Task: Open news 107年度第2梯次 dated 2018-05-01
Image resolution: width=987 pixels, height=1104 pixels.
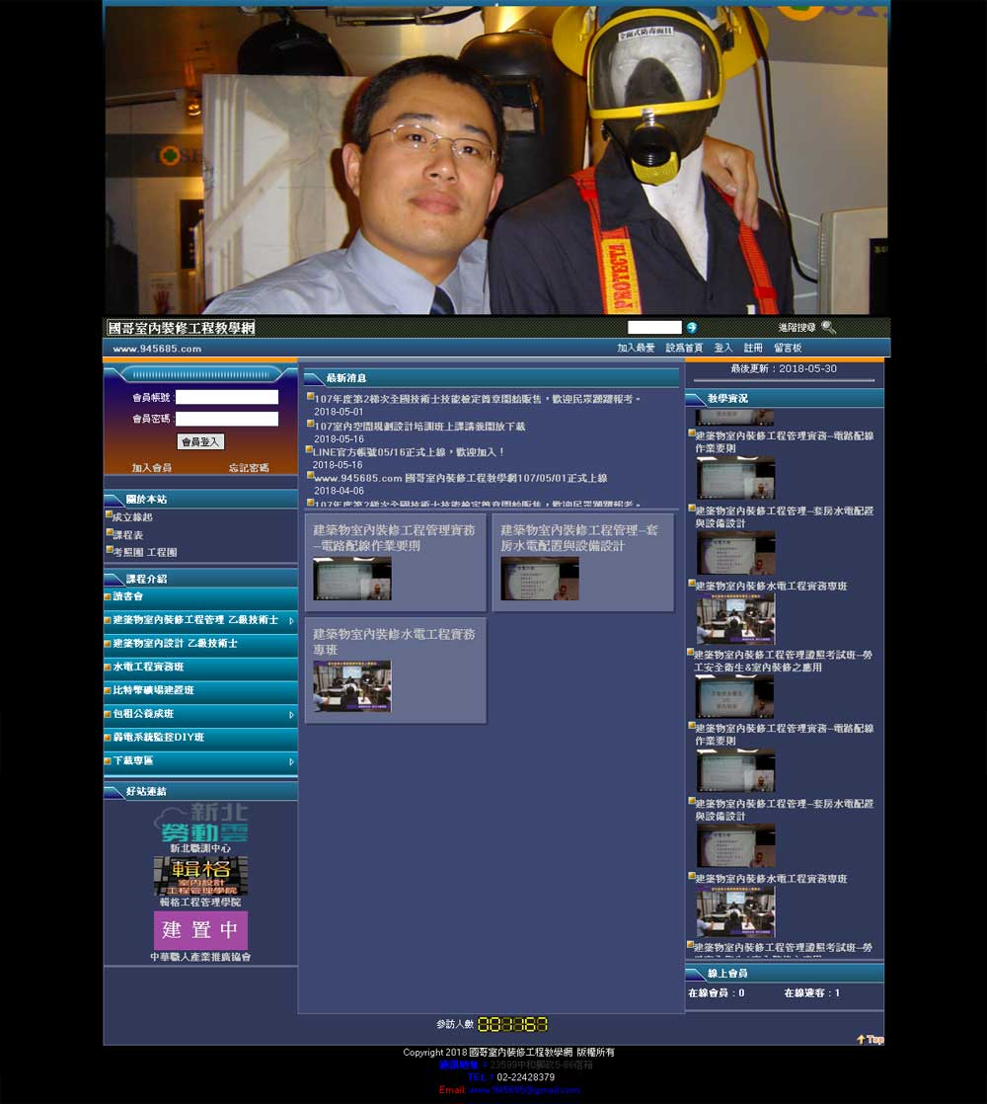Action: pos(477,399)
